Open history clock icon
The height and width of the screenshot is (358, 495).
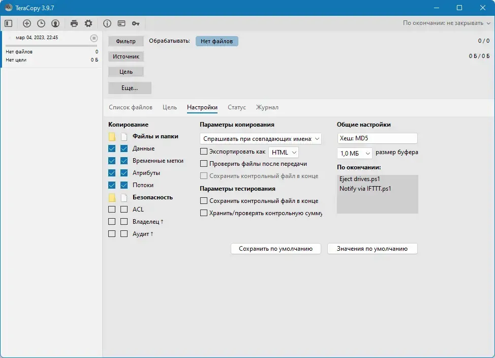[x=41, y=23]
